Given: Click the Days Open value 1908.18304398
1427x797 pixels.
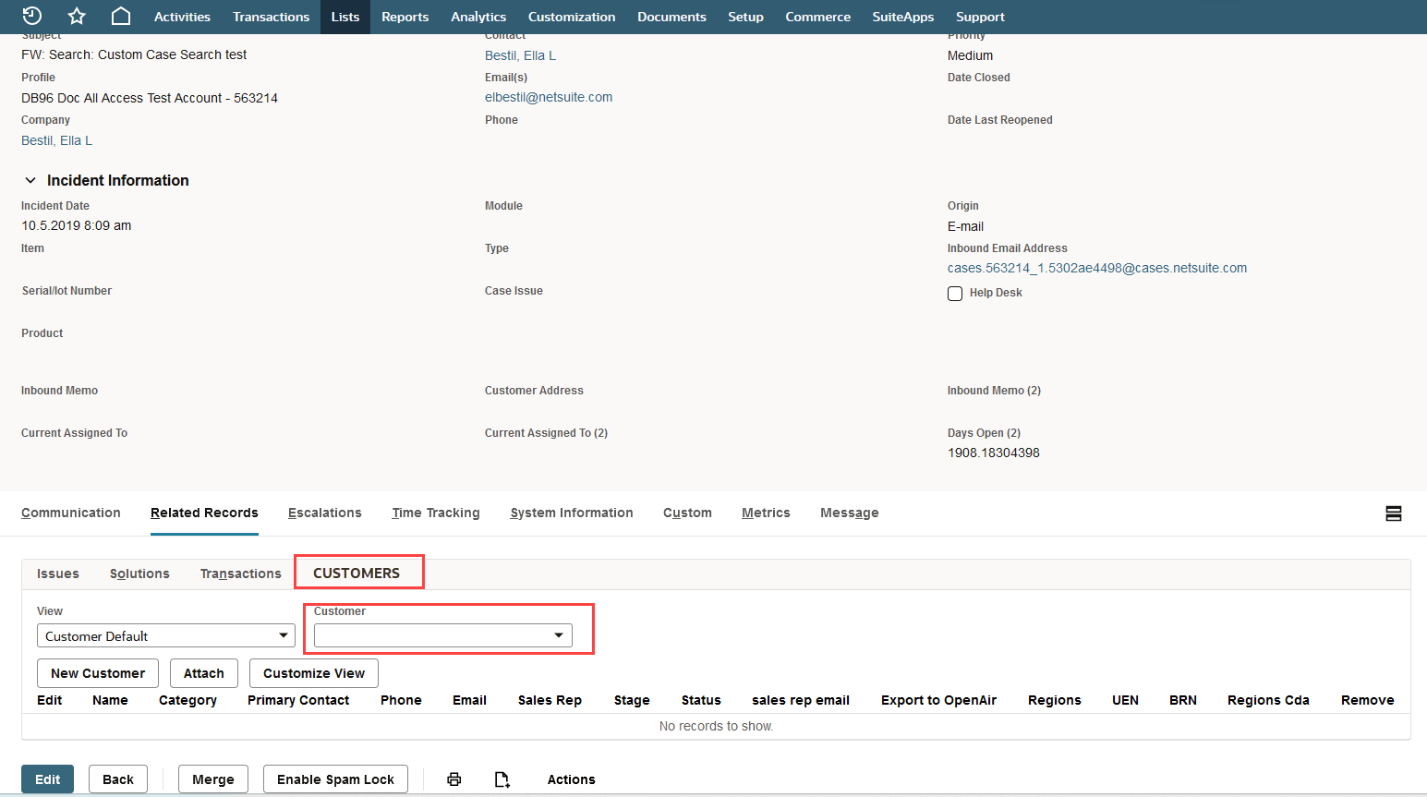Looking at the screenshot, I should tap(994, 453).
